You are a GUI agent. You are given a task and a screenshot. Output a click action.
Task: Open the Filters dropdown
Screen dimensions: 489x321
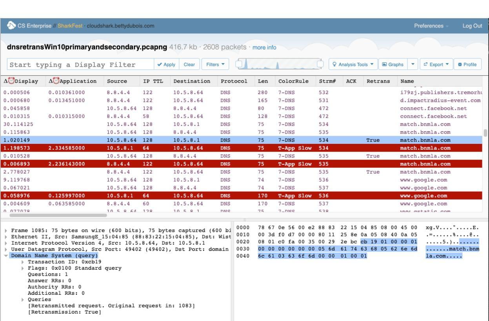(216, 64)
